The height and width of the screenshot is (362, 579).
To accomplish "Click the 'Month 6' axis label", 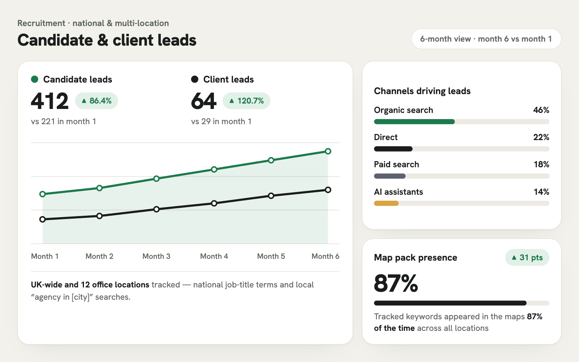I will [x=326, y=256].
